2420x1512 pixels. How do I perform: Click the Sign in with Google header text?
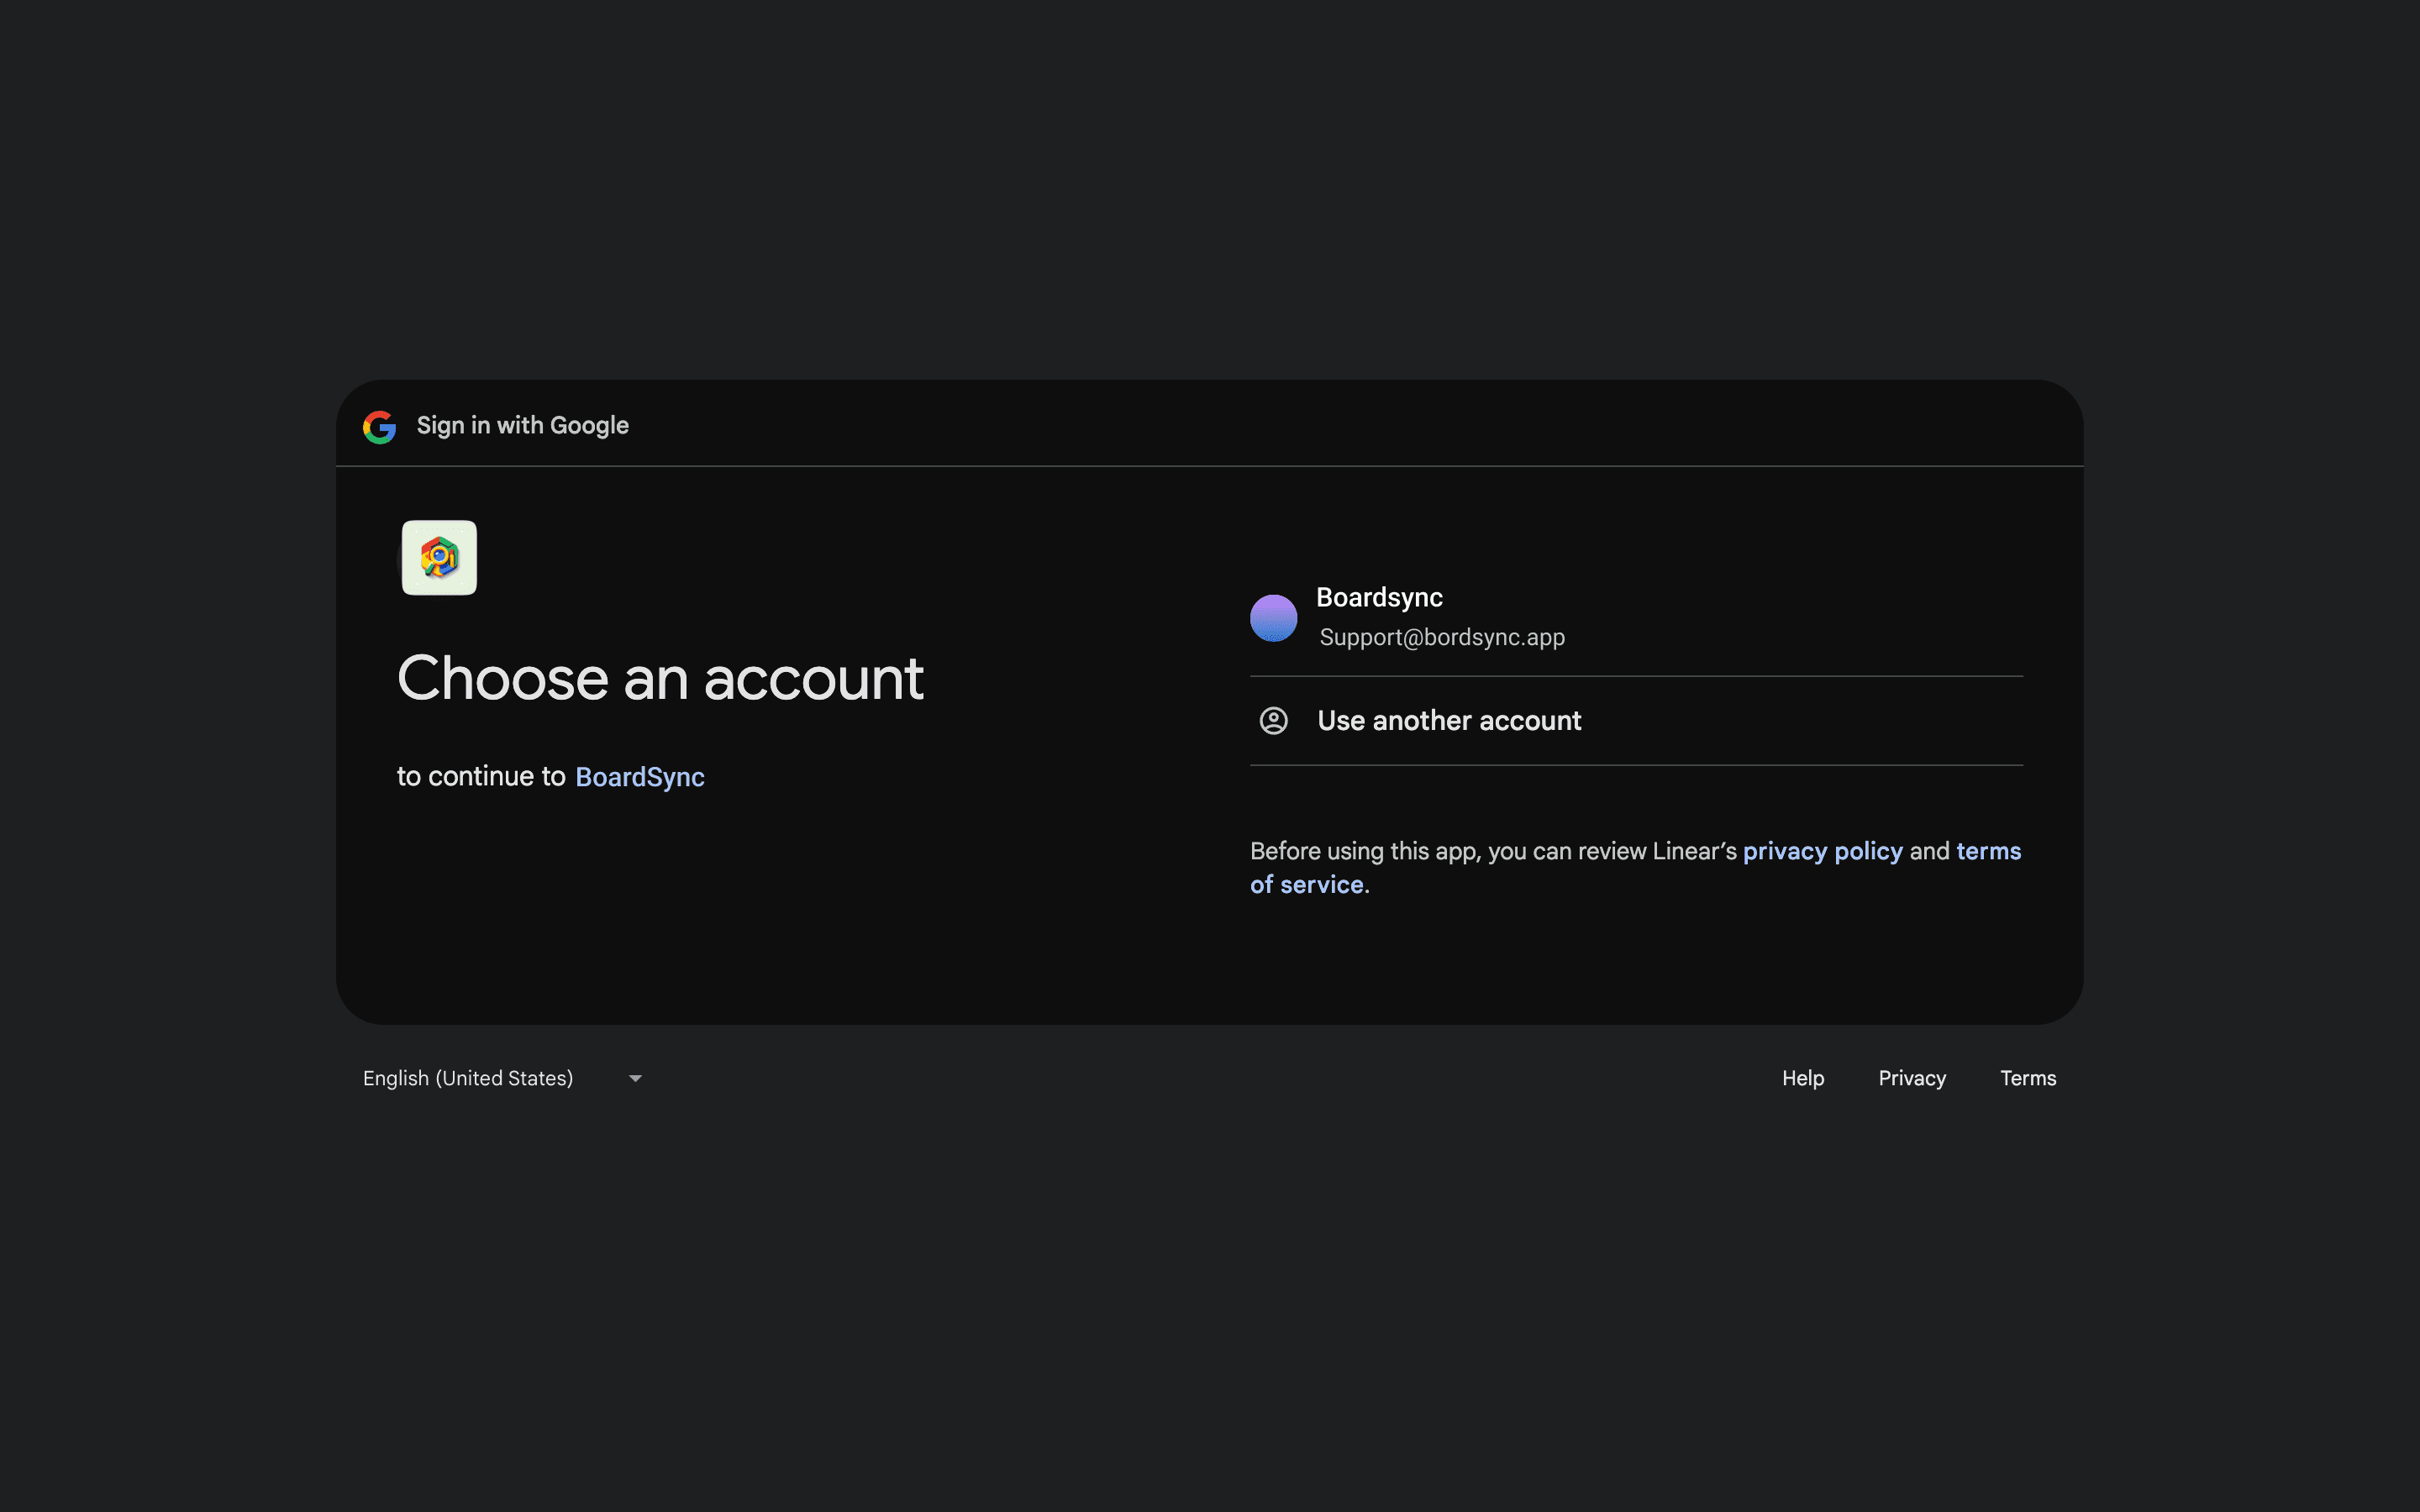pyautogui.click(x=522, y=426)
